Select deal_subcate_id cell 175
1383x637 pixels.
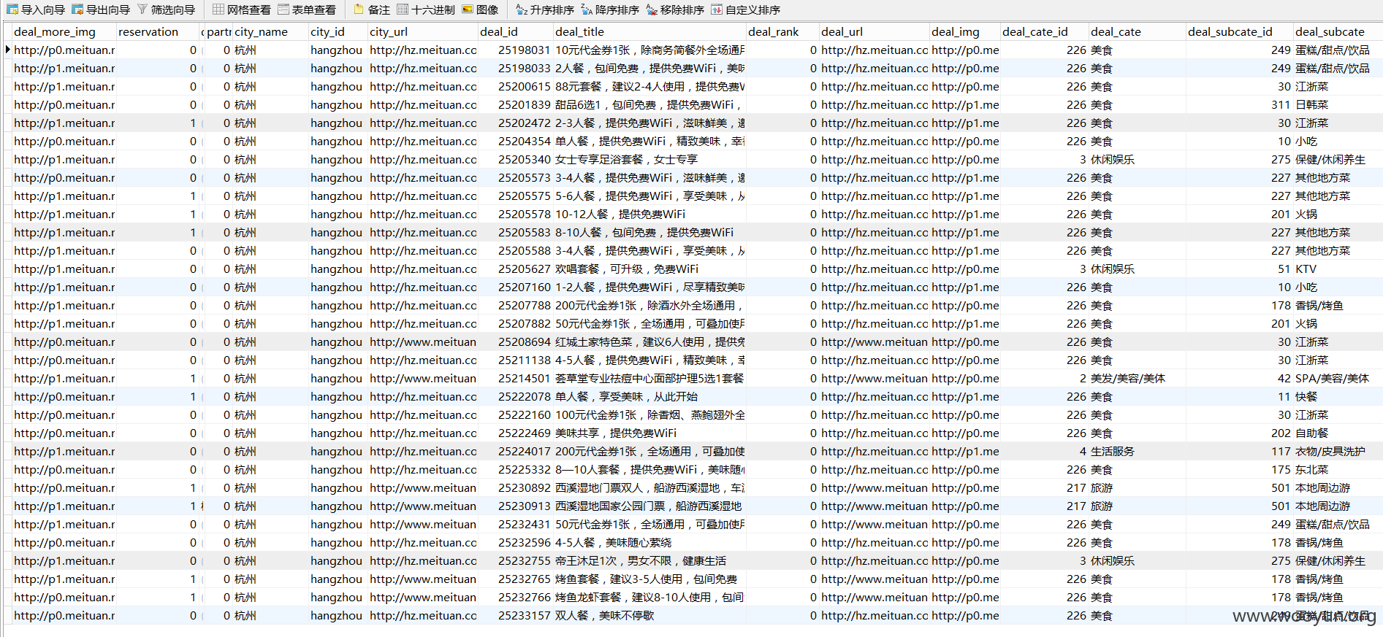(x=1239, y=469)
